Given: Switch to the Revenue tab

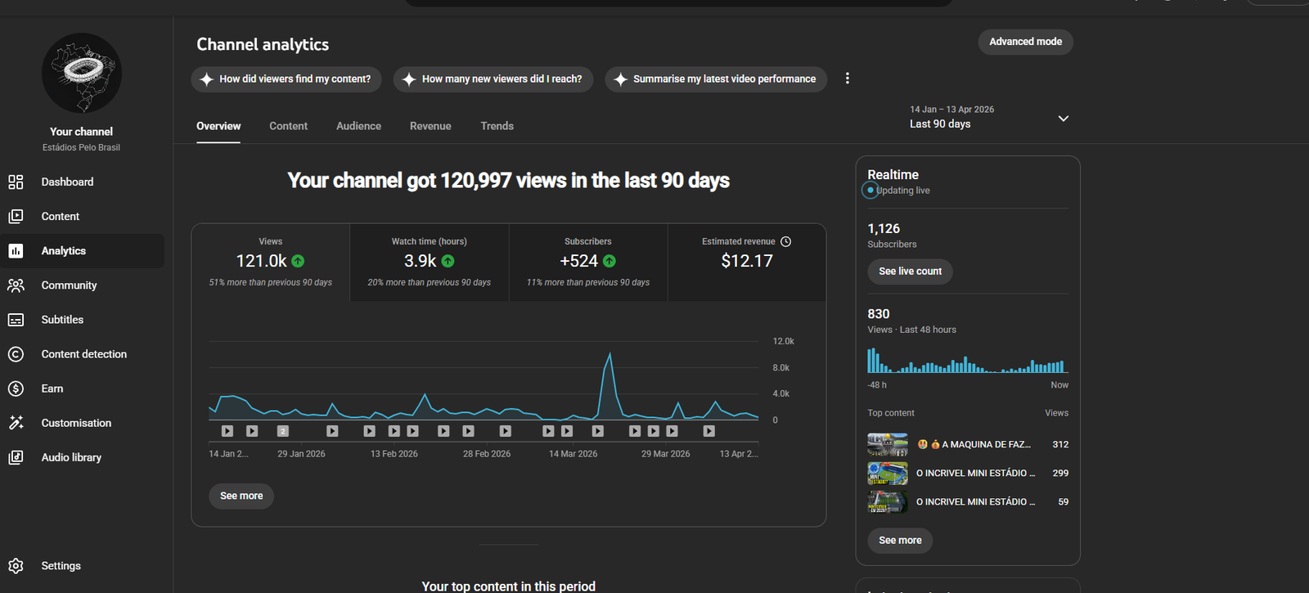Looking at the screenshot, I should point(430,126).
